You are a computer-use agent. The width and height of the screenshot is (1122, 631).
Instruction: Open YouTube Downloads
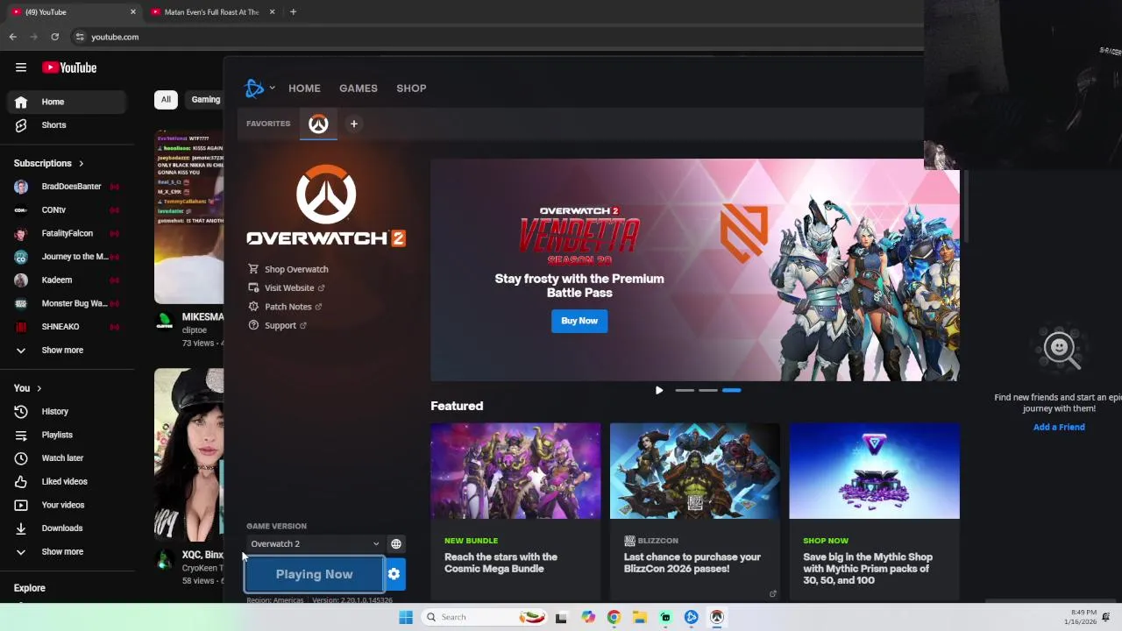pyautogui.click(x=67, y=528)
